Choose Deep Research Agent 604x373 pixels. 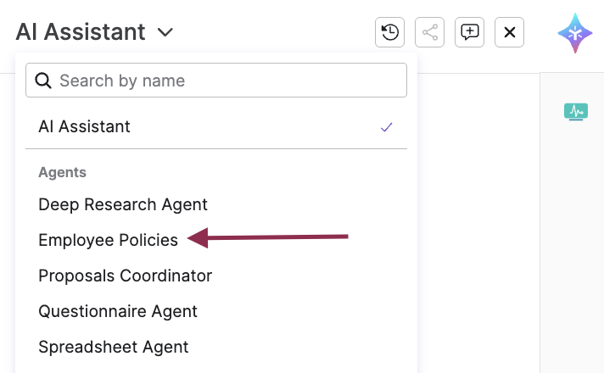pos(123,204)
